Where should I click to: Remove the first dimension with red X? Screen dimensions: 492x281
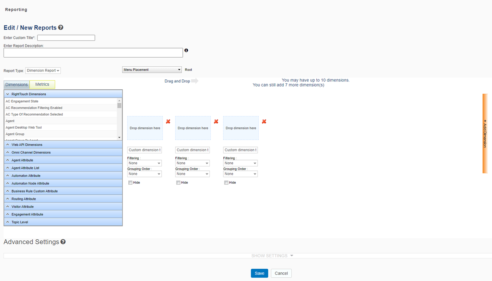click(168, 121)
